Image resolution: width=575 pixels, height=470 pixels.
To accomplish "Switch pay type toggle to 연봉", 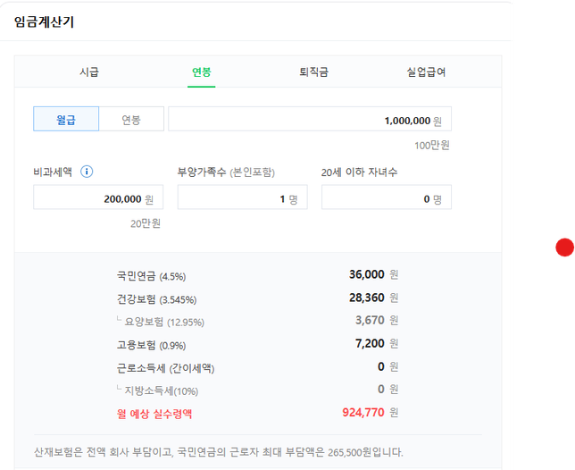I will tap(131, 120).
